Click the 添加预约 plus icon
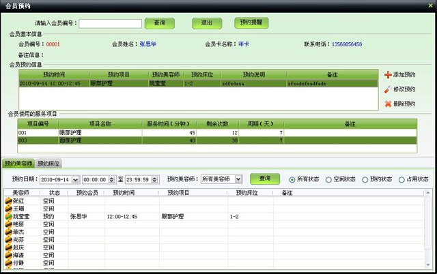The width and height of the screenshot is (437, 274). tap(388, 74)
